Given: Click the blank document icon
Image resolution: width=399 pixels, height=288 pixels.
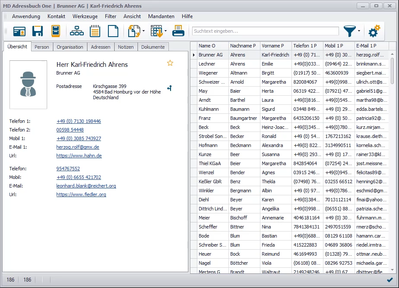Looking at the screenshot, I should coord(113,31).
